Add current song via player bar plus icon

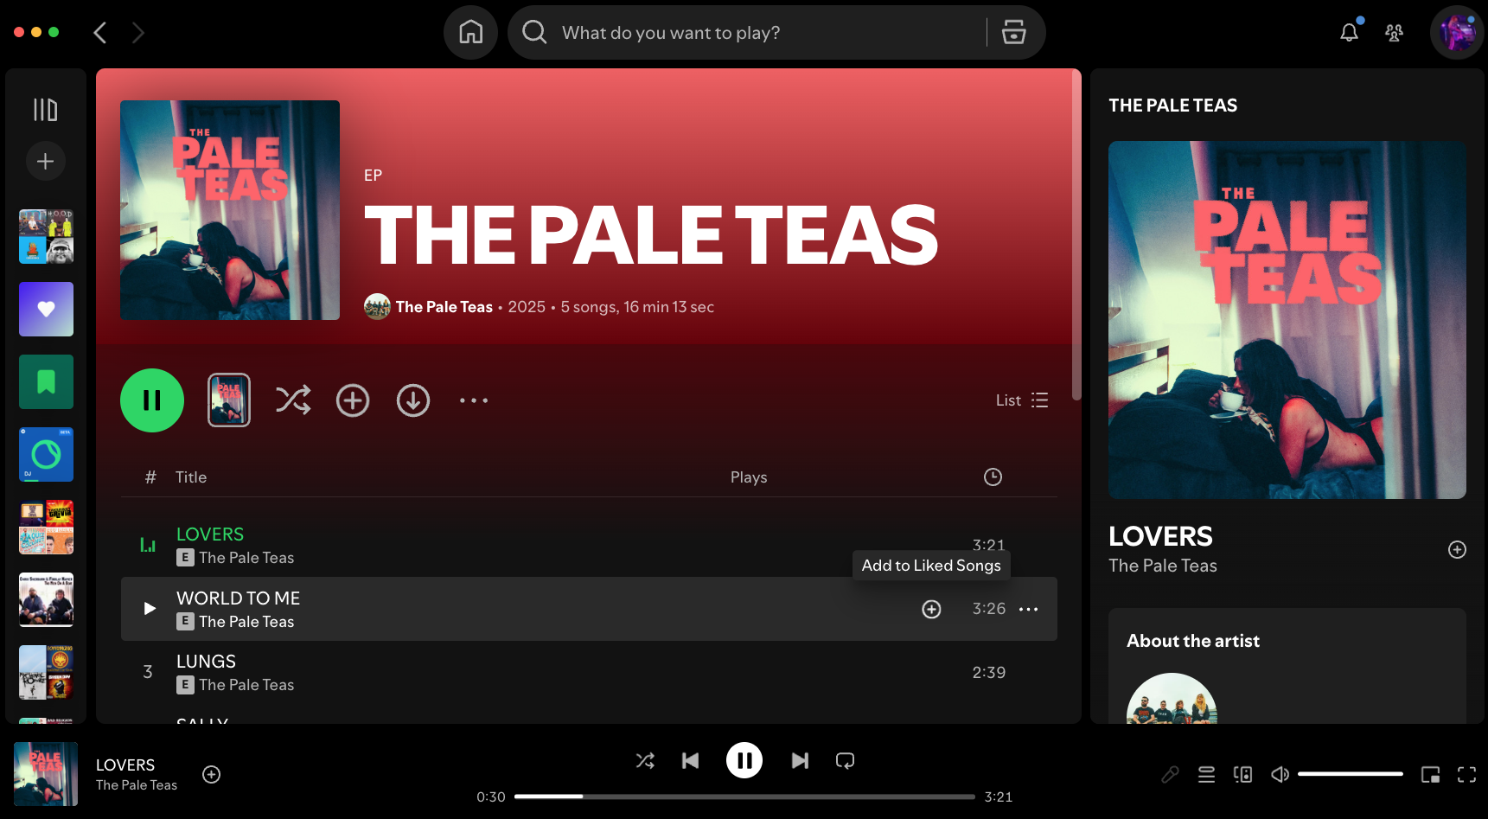(x=211, y=775)
